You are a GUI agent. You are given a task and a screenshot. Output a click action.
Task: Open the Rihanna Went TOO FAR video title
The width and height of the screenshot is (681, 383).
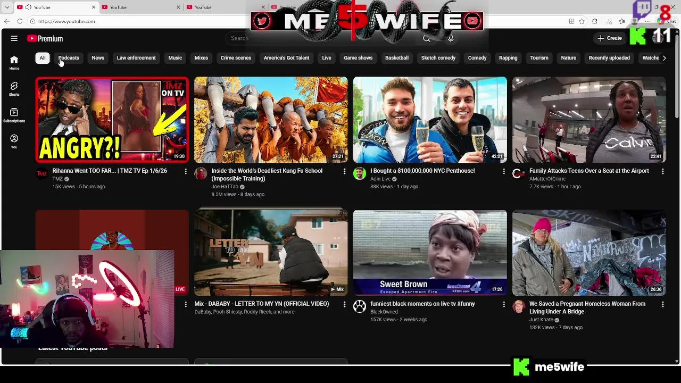[x=110, y=171]
